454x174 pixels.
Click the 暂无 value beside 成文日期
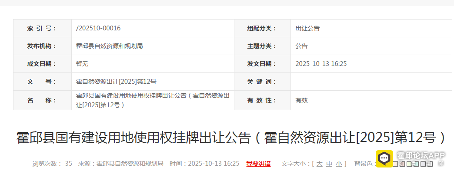tap(82, 64)
